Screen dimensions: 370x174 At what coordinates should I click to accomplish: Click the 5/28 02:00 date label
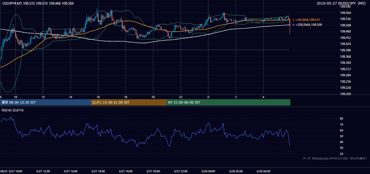(x=236, y=171)
